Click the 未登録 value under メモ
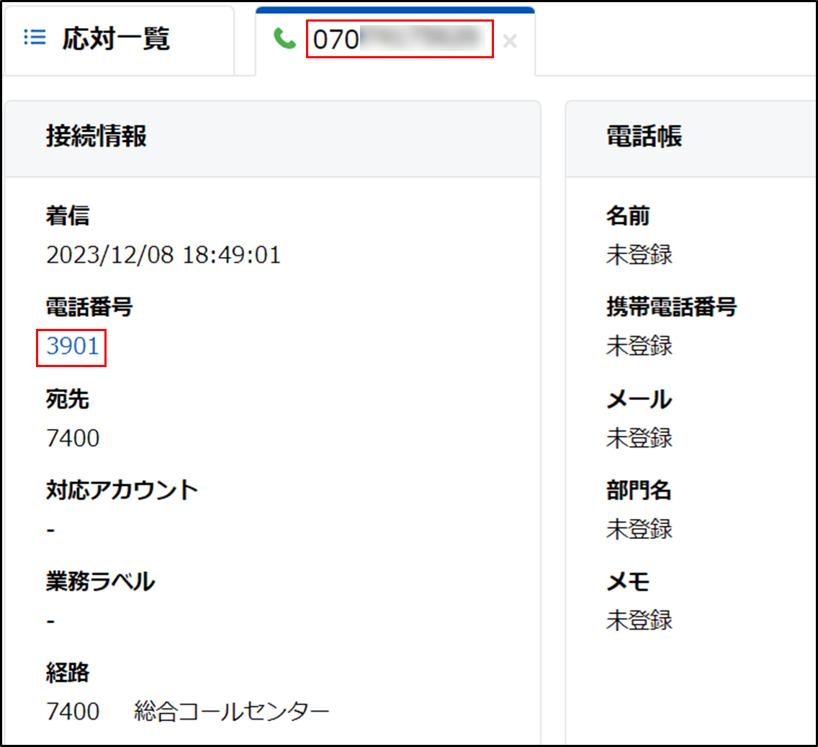The width and height of the screenshot is (818, 747). (639, 620)
